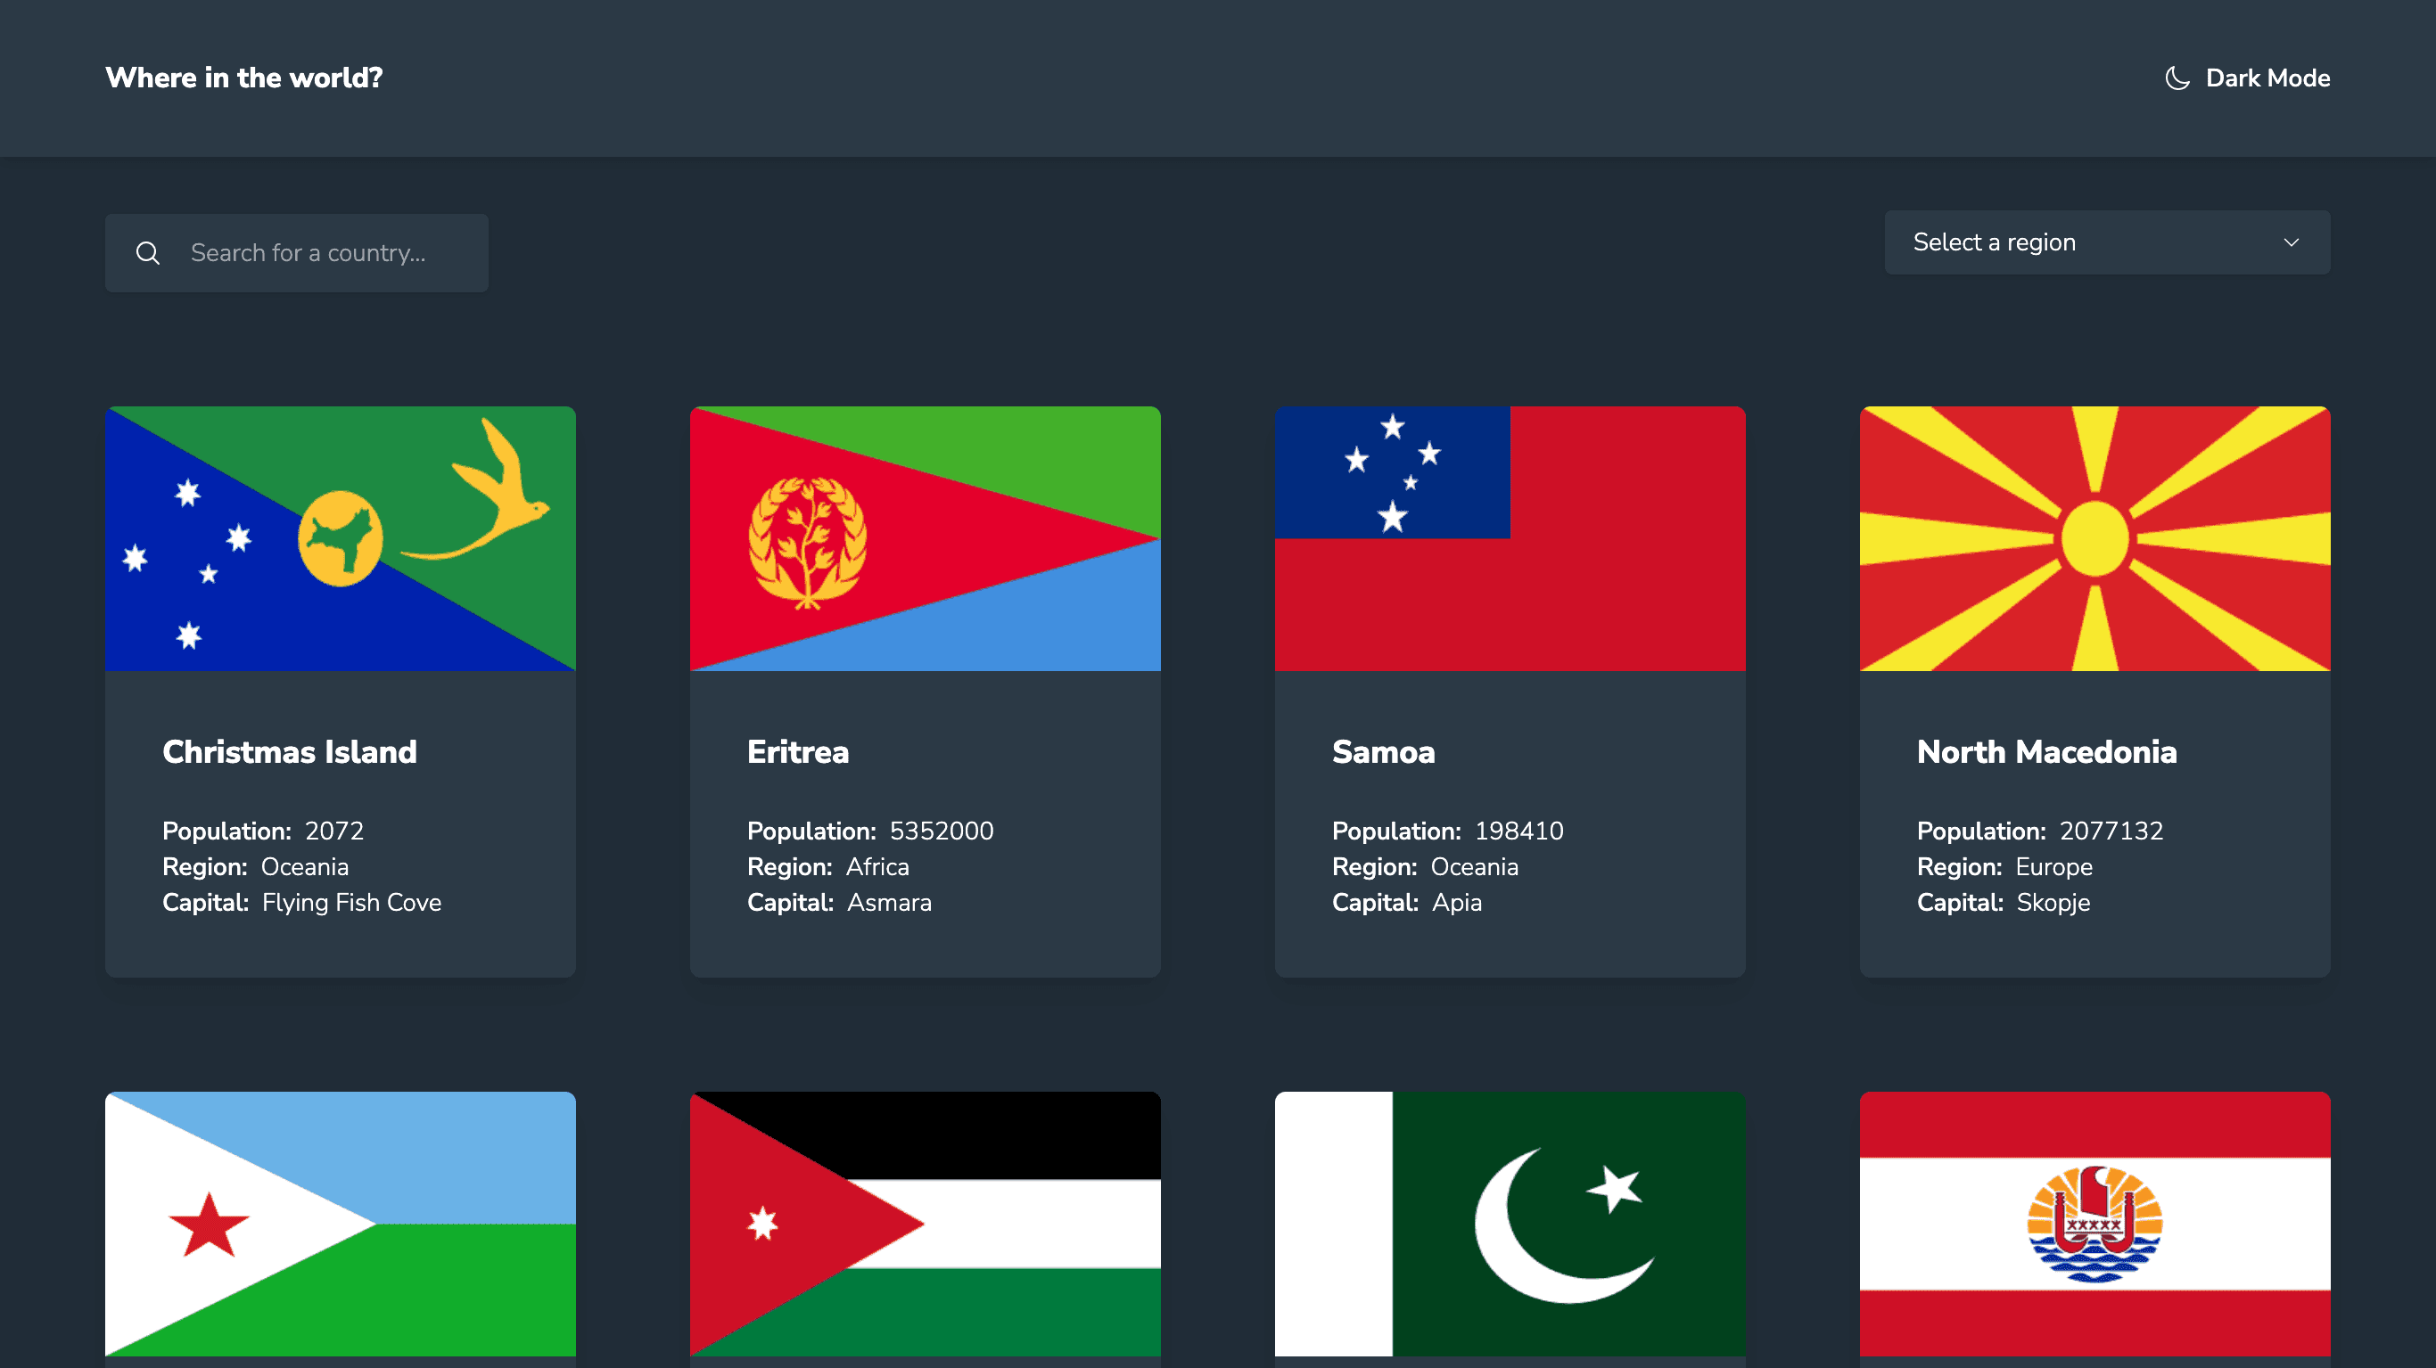Open the Eritrea flag image
This screenshot has height=1368, width=2436.
click(x=925, y=538)
